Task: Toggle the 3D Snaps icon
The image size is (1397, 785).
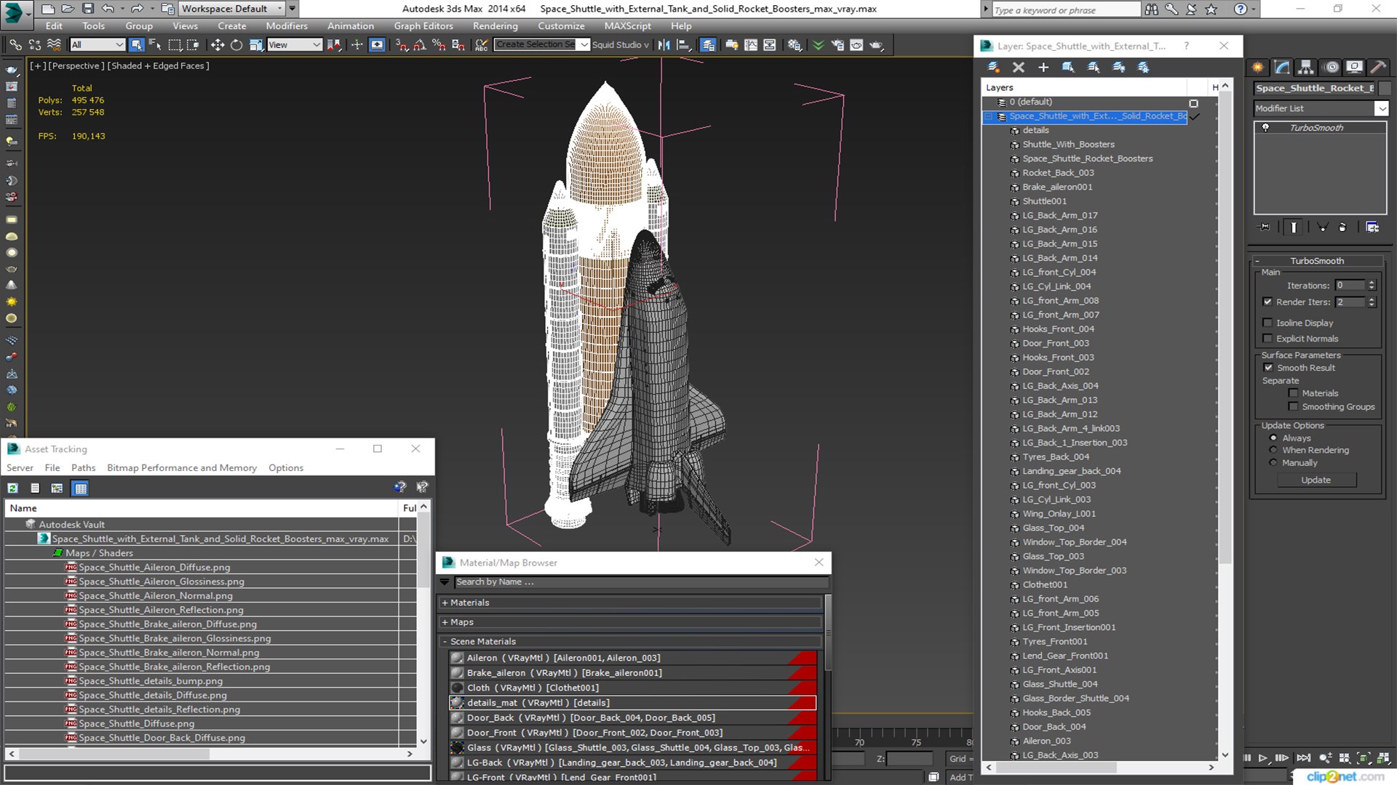Action: click(401, 45)
